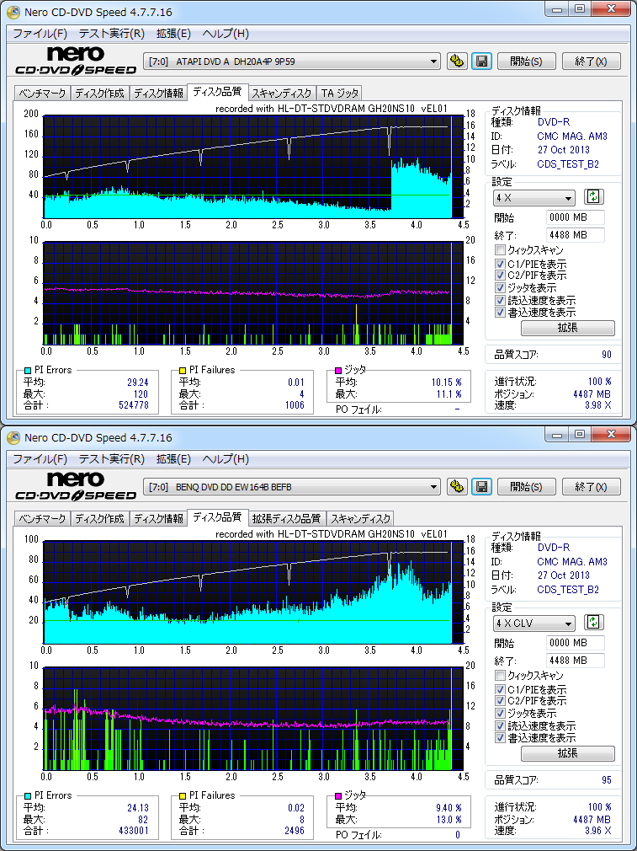
Task: Switch to スキャンディスク tab in top window
Action: [281, 94]
